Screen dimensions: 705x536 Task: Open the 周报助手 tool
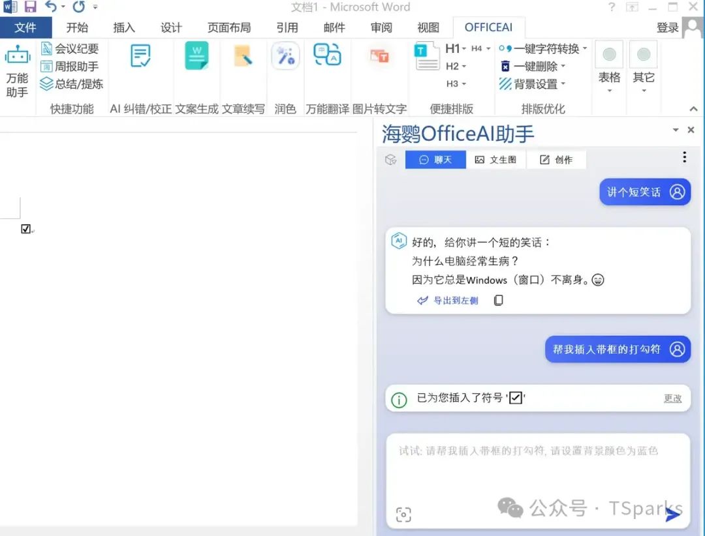(x=70, y=67)
